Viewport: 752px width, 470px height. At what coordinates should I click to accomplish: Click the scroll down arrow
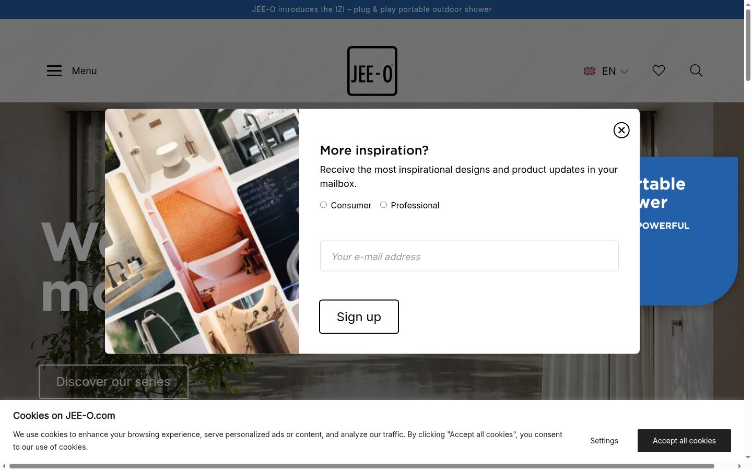(x=748, y=457)
